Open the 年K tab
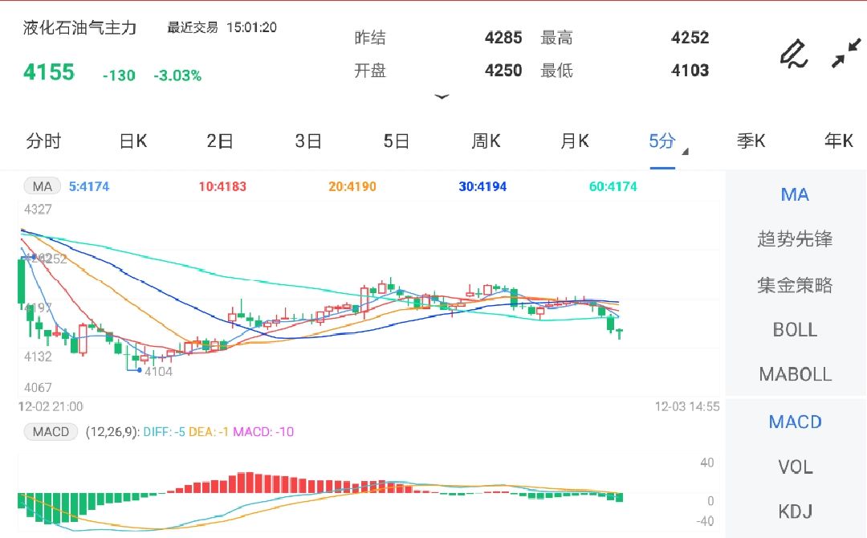Screen dimensions: 867x538 click(x=839, y=141)
